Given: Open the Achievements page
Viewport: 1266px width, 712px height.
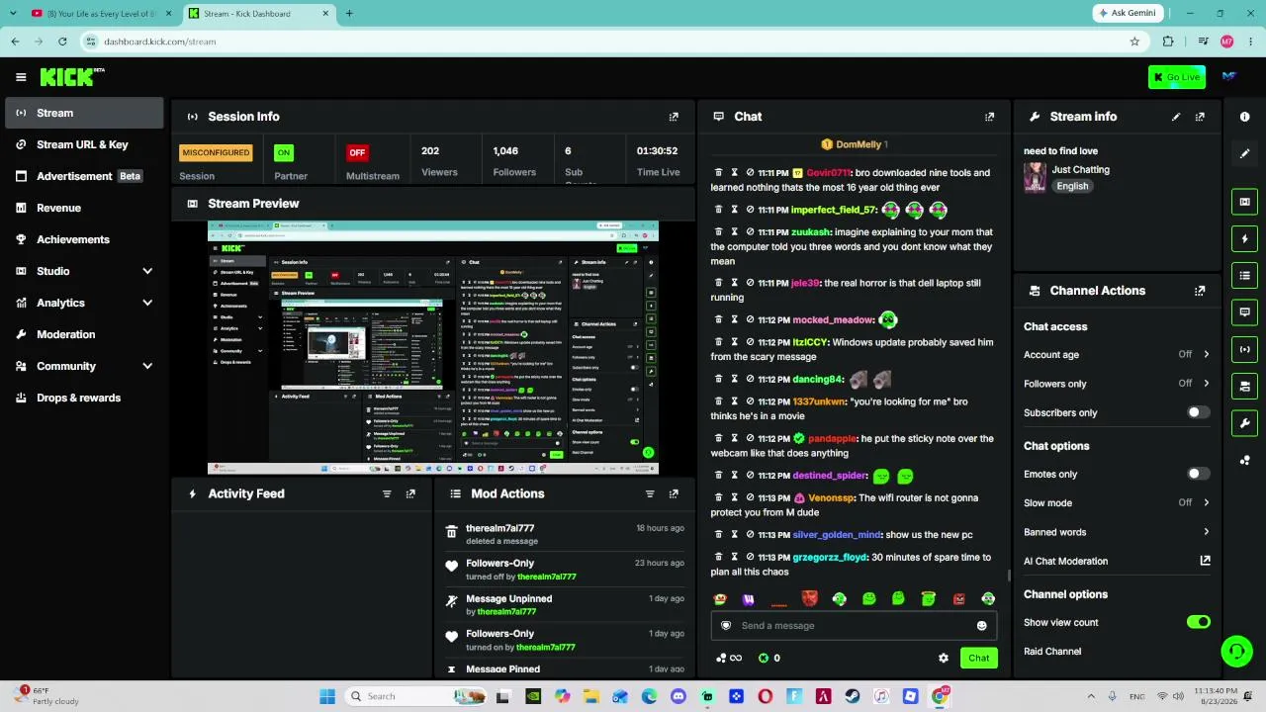Looking at the screenshot, I should click(x=84, y=239).
